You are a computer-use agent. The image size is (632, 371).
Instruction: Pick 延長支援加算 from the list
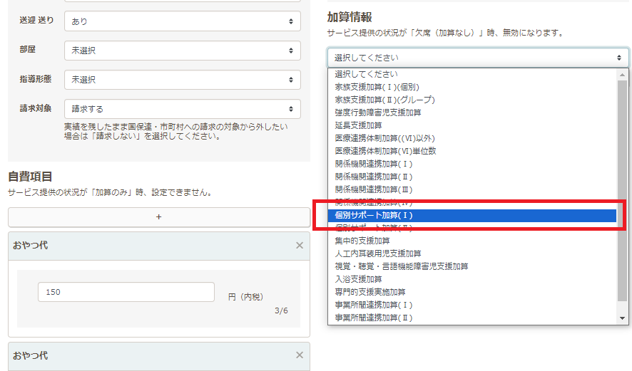(x=472, y=125)
